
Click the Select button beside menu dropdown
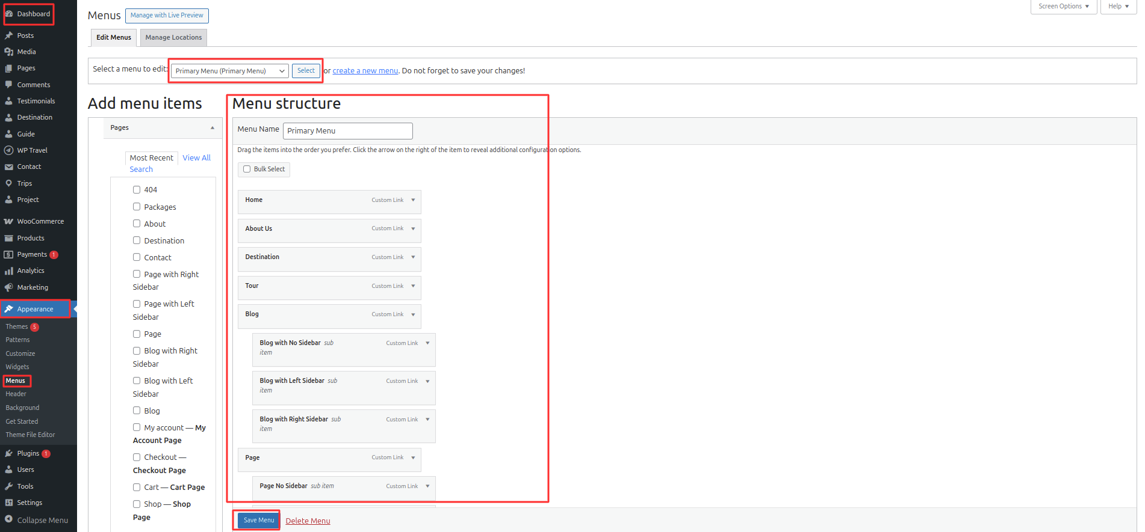coord(306,71)
